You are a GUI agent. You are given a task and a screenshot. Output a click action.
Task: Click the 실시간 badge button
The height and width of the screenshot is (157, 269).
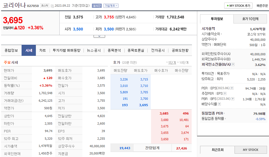pos(97,6)
